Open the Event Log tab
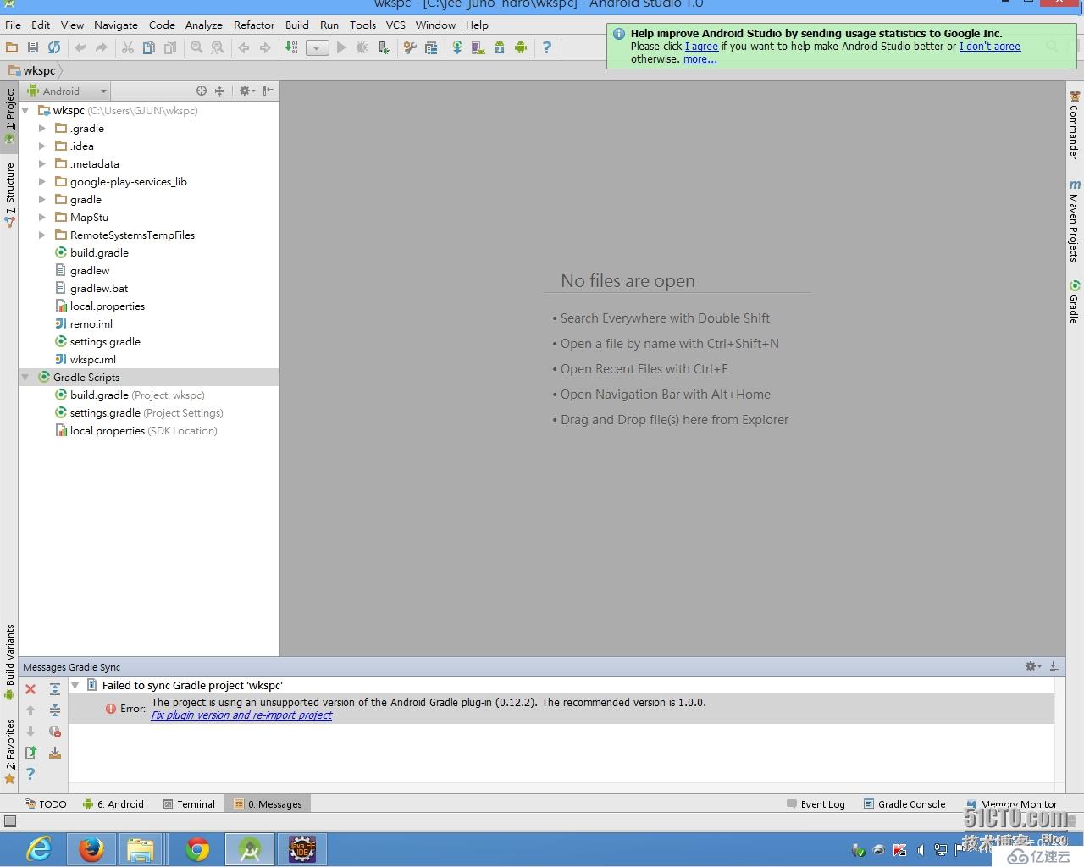1084x867 pixels. tap(816, 804)
